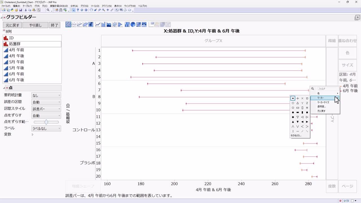Select マーカーサイズ in context menu

pyautogui.click(x=323, y=102)
